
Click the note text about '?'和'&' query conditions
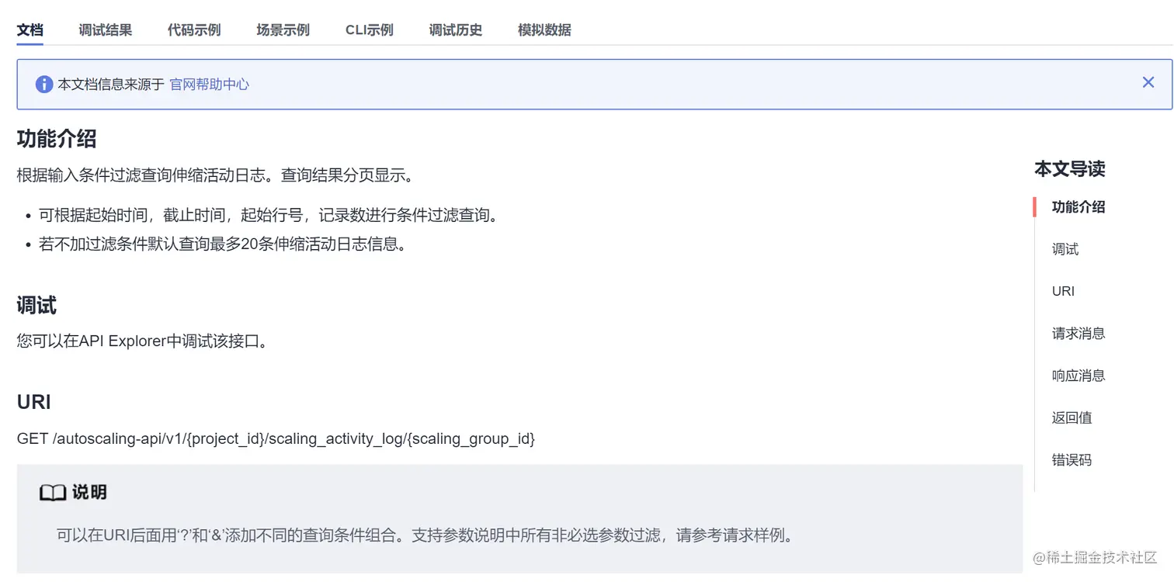pos(425,535)
